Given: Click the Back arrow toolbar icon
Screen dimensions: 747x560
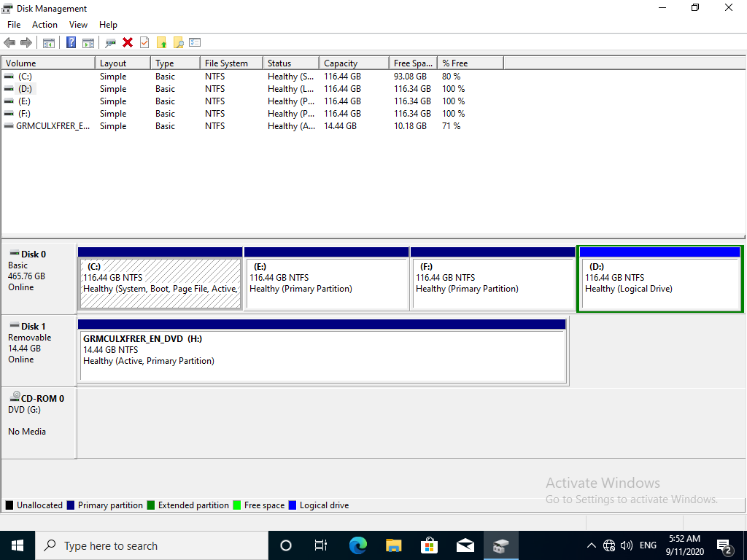Looking at the screenshot, I should click(9, 43).
